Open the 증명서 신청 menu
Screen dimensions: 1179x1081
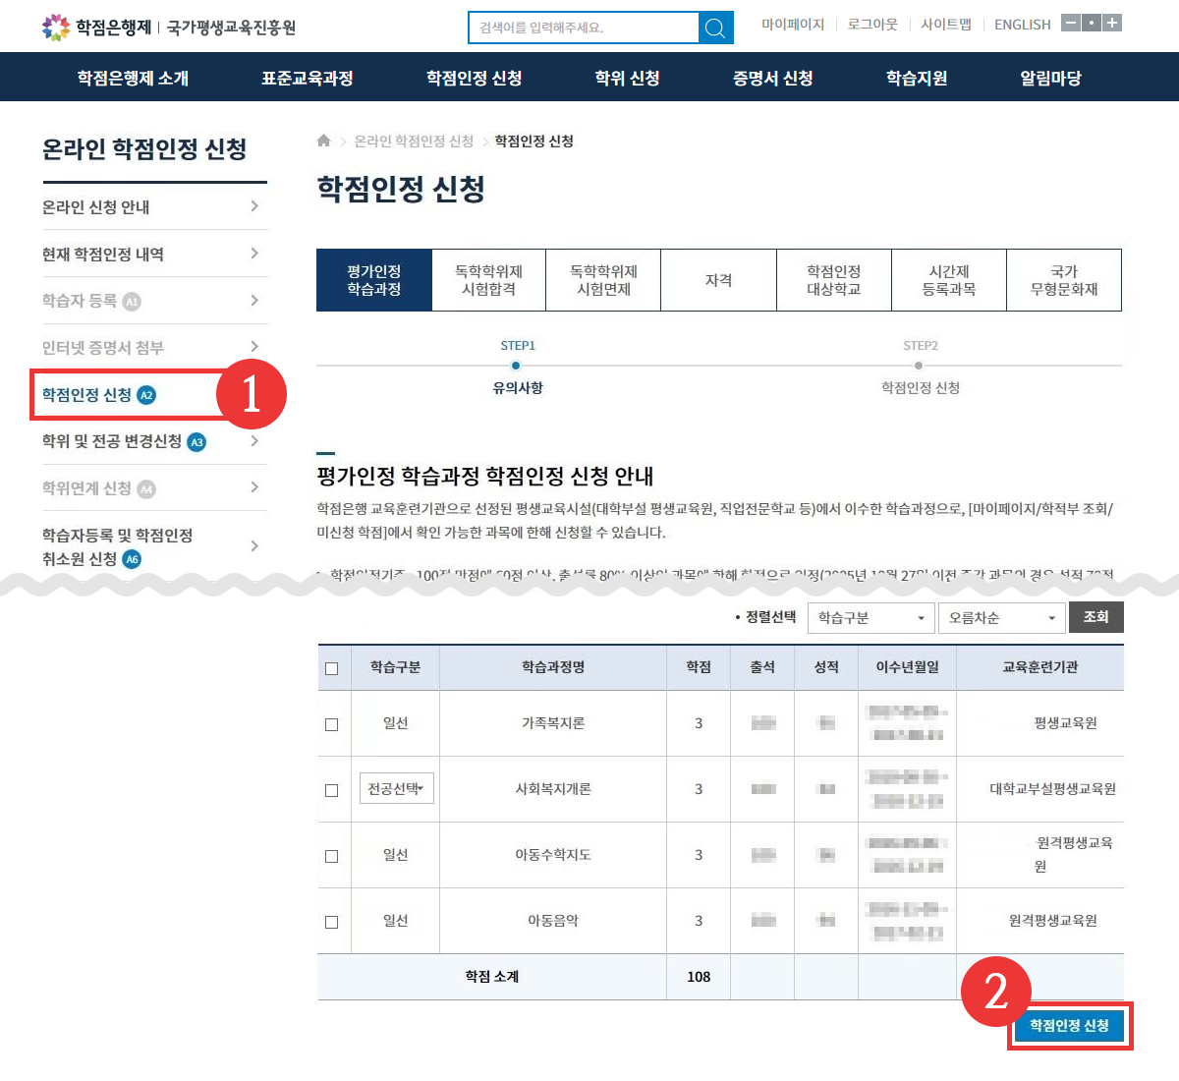coord(772,78)
